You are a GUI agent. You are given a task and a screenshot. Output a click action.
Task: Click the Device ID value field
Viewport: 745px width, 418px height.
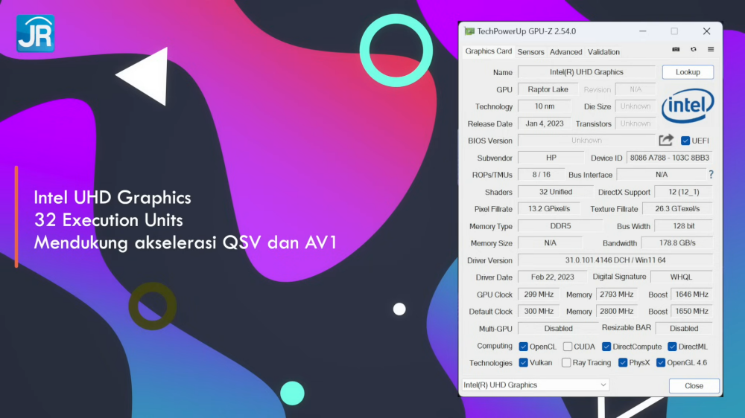[669, 158]
